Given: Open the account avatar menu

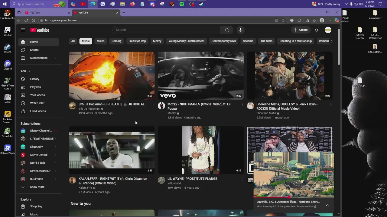Looking at the screenshot, I should click(x=328, y=30).
